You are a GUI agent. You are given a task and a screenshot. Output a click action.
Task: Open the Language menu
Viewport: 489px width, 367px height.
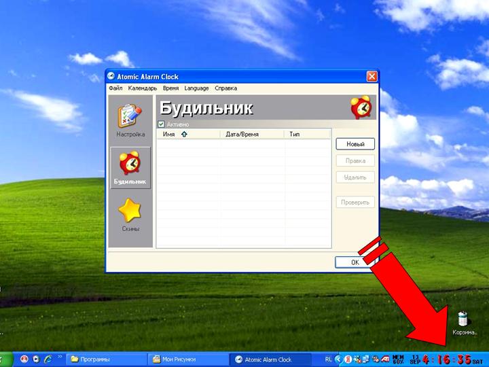196,88
